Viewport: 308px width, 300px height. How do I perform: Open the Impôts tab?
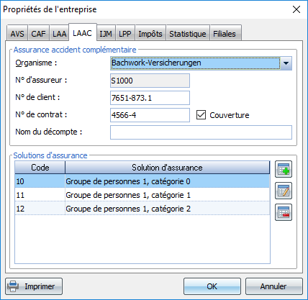point(150,34)
